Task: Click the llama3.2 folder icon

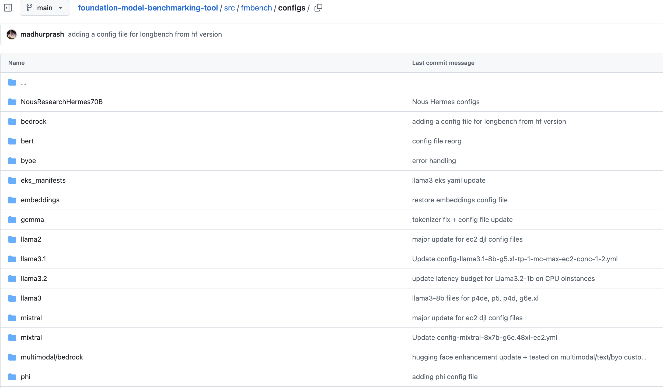Action: (12, 278)
